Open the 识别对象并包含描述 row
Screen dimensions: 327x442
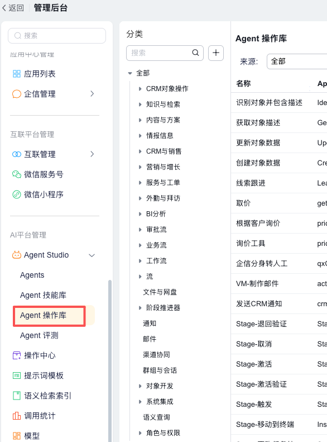(279, 103)
